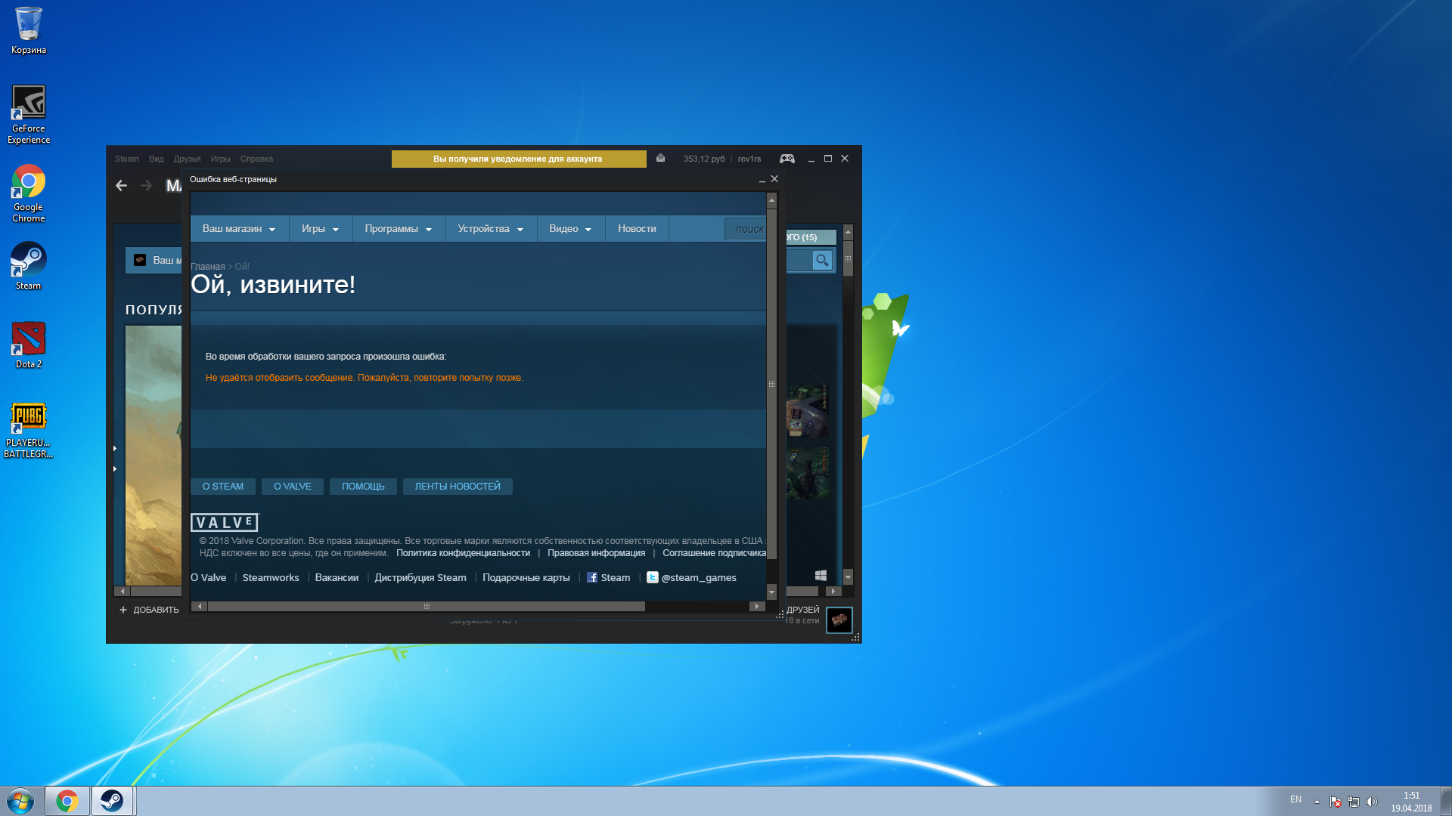Click the plus icon to add a game

(123, 610)
